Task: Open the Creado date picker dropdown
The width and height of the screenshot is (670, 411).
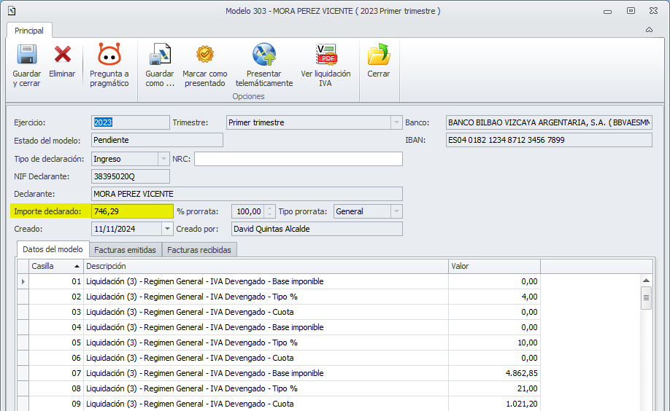Action: click(167, 229)
